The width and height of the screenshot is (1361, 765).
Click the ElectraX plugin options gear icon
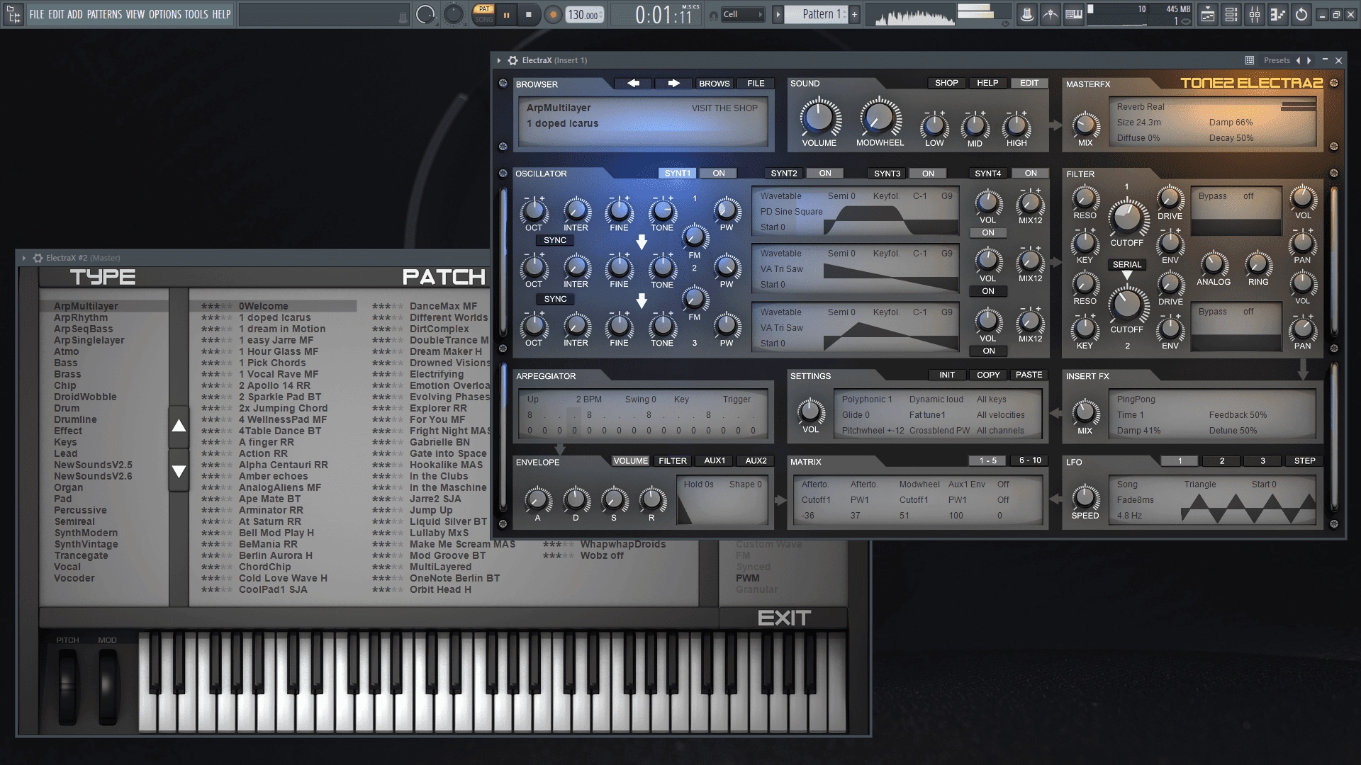513,60
